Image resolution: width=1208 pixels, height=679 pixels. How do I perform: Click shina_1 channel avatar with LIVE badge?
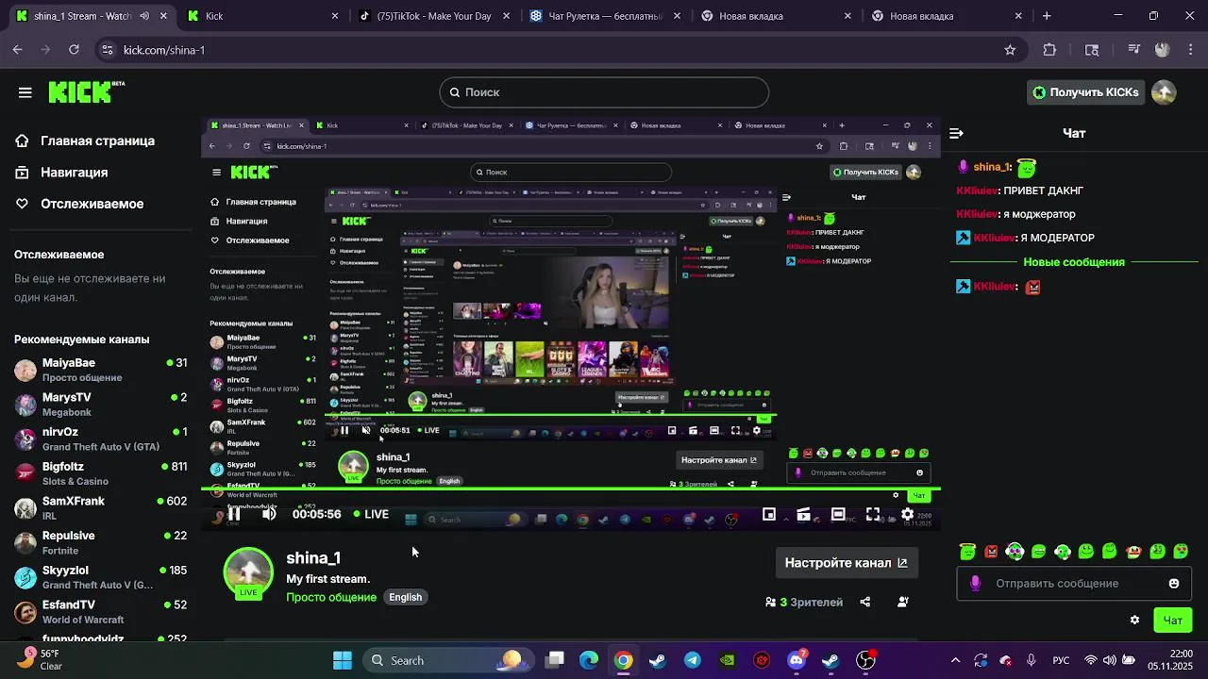[248, 572]
